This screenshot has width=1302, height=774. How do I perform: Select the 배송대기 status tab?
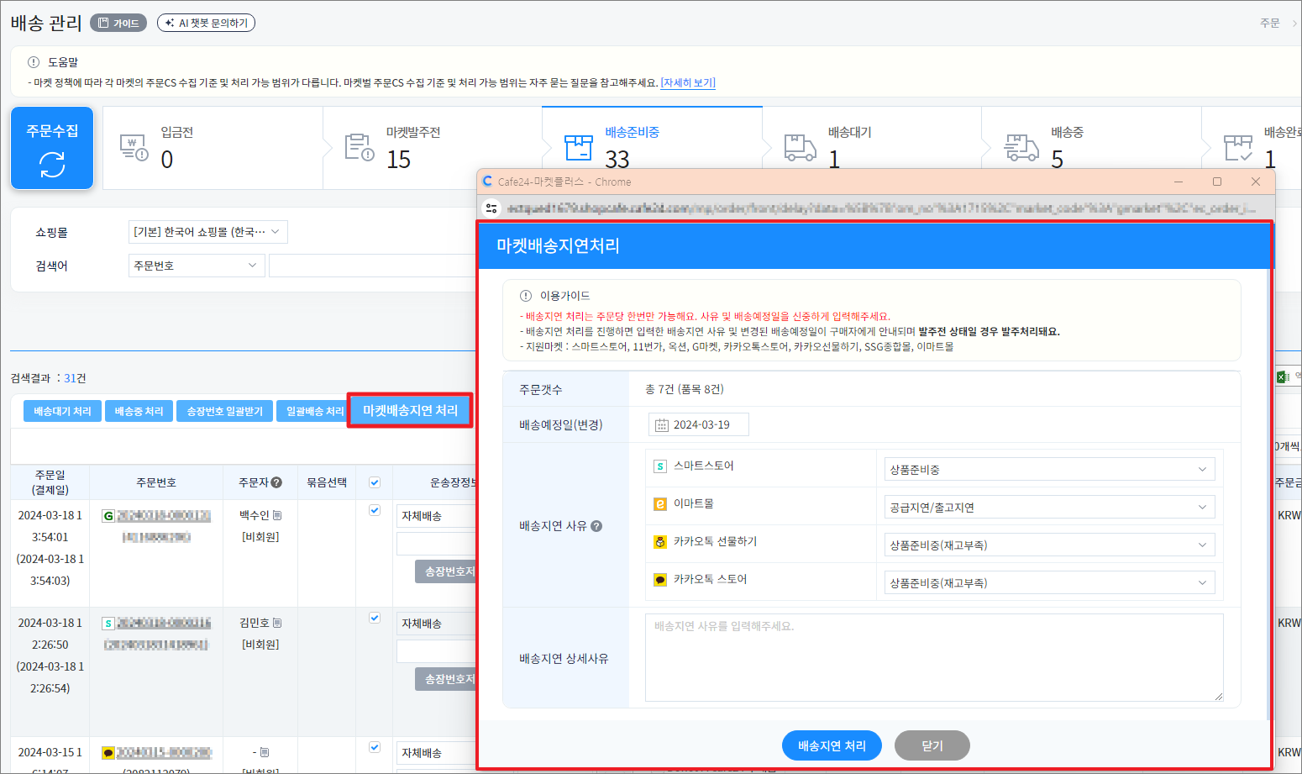872,139
